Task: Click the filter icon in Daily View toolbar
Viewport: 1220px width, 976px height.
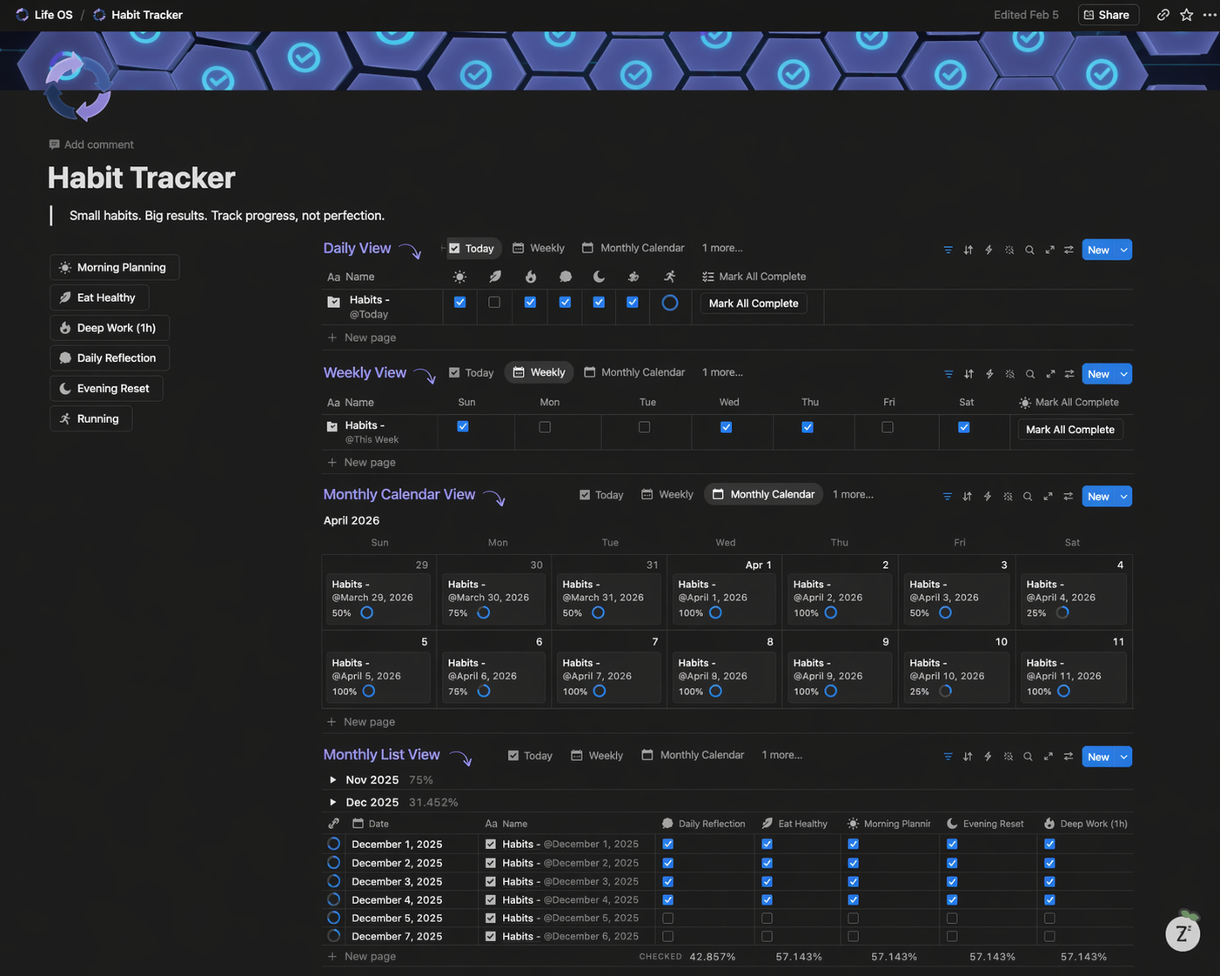Action: tap(948, 250)
